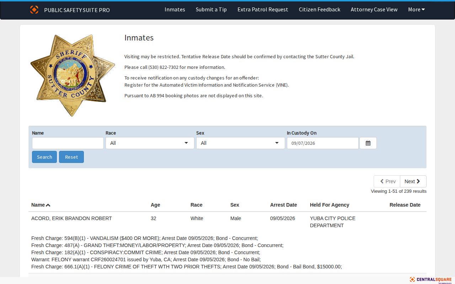This screenshot has width=455, height=284.
Task: Open the calendar date picker
Action: coord(368,143)
